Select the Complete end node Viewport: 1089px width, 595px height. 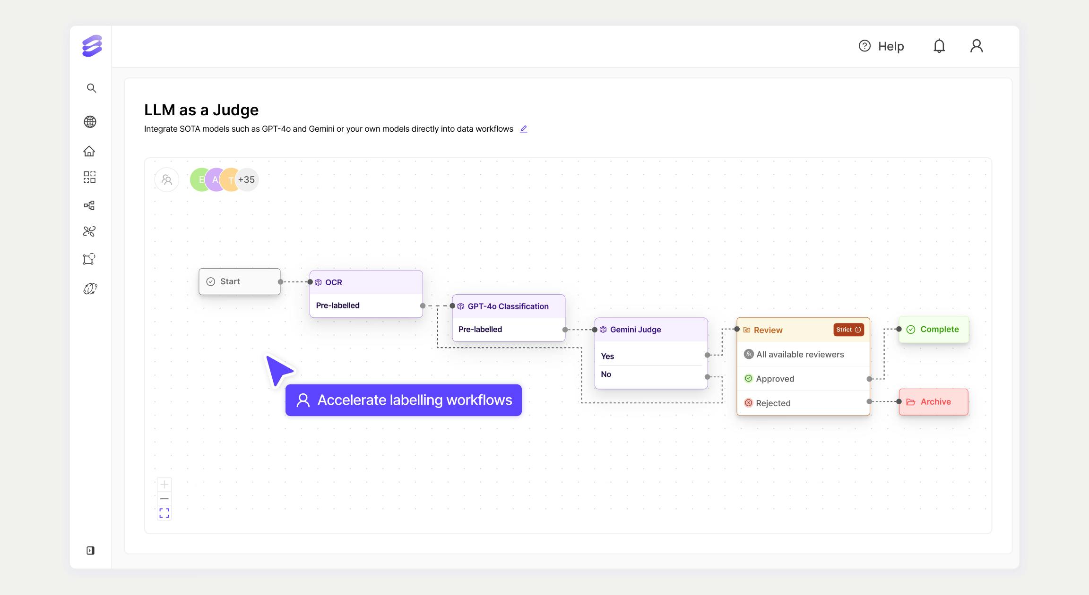(933, 330)
